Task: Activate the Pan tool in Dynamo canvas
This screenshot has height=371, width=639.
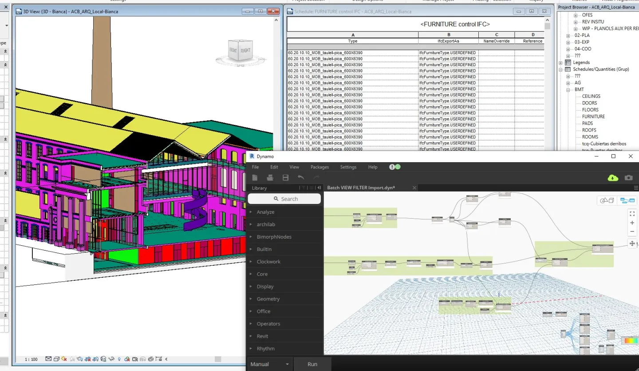Action: click(632, 243)
